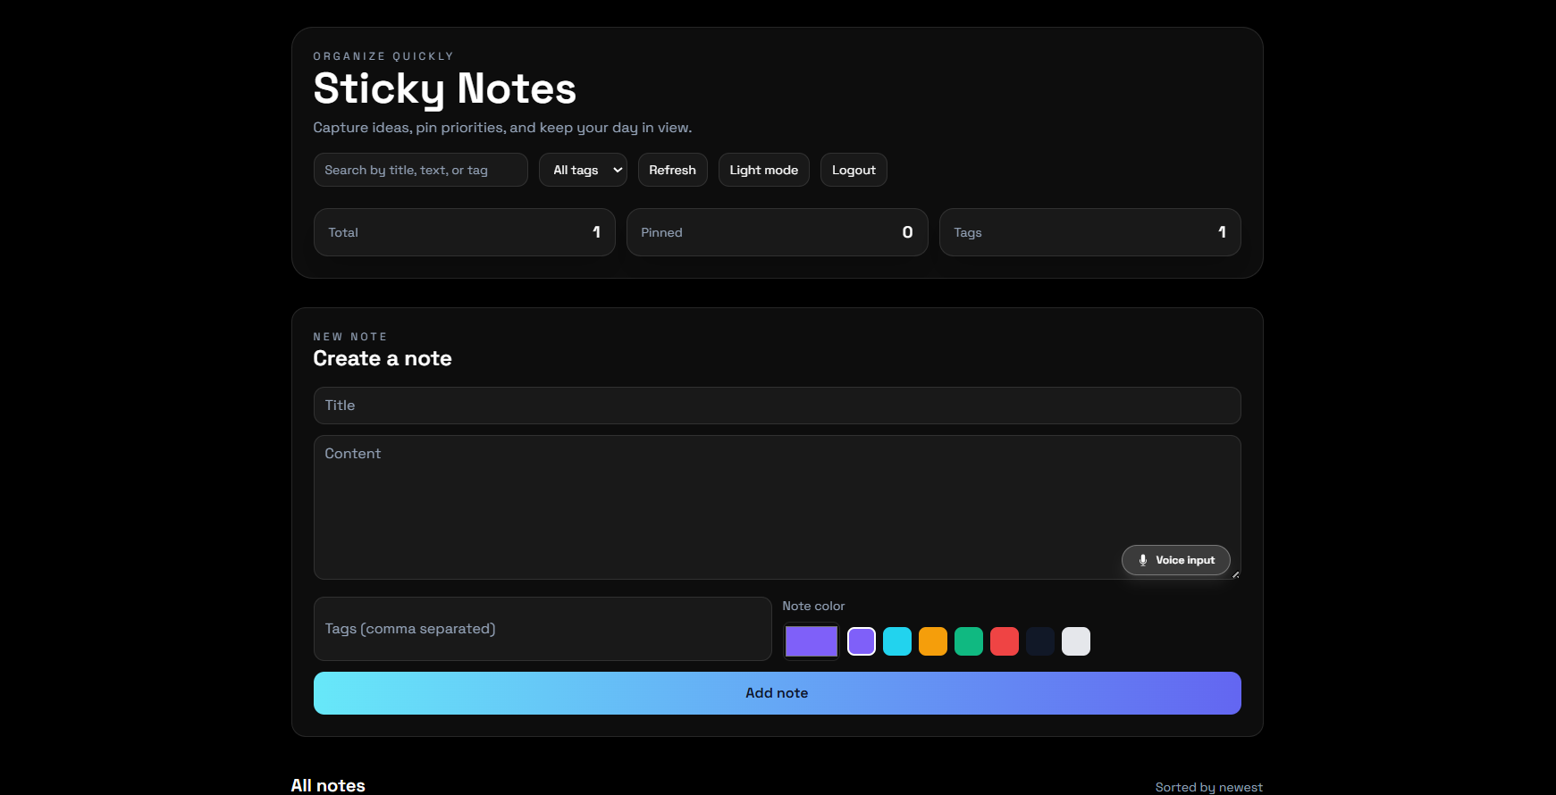Image resolution: width=1556 pixels, height=795 pixels.
Task: Pick the orange note color swatch
Action: (933, 641)
